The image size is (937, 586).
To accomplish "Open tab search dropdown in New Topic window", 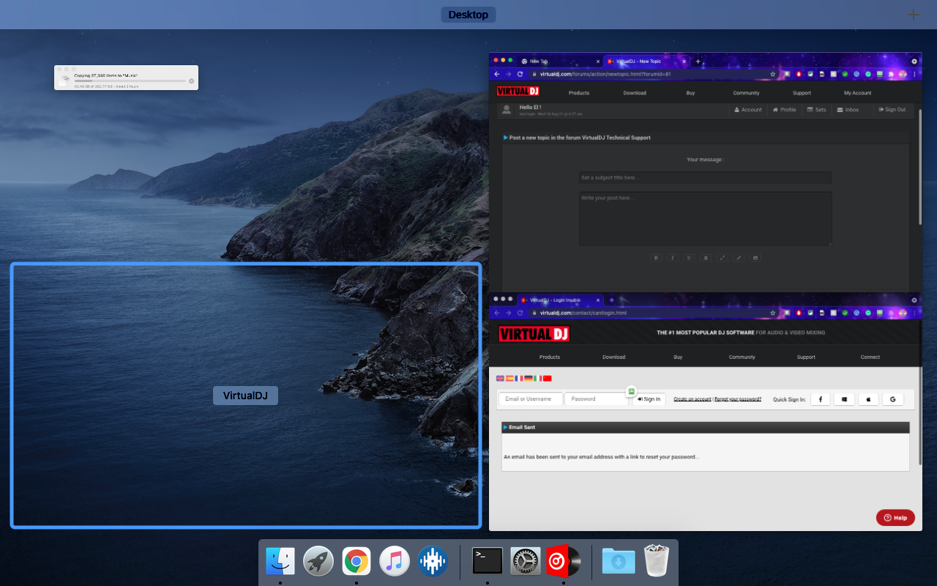I will pos(914,62).
